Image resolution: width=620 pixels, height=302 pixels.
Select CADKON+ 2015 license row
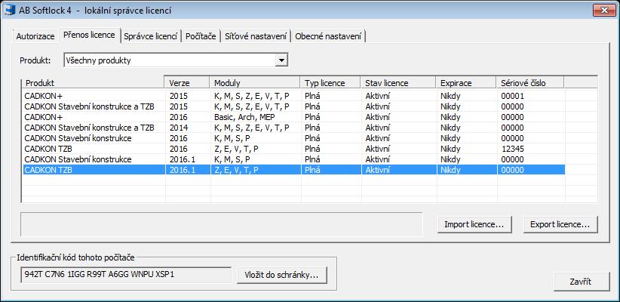293,96
